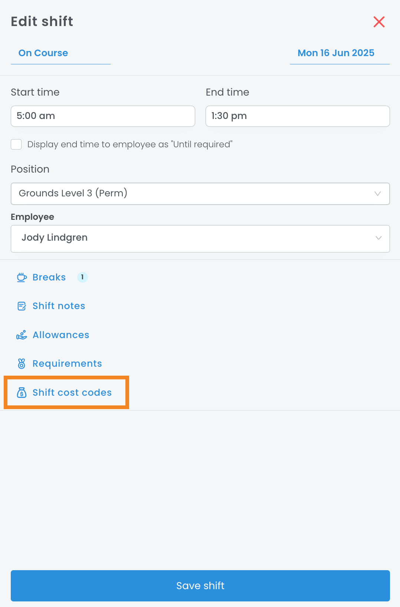Enable "Until required" end time checkbox
The width and height of the screenshot is (400, 607).
[16, 144]
